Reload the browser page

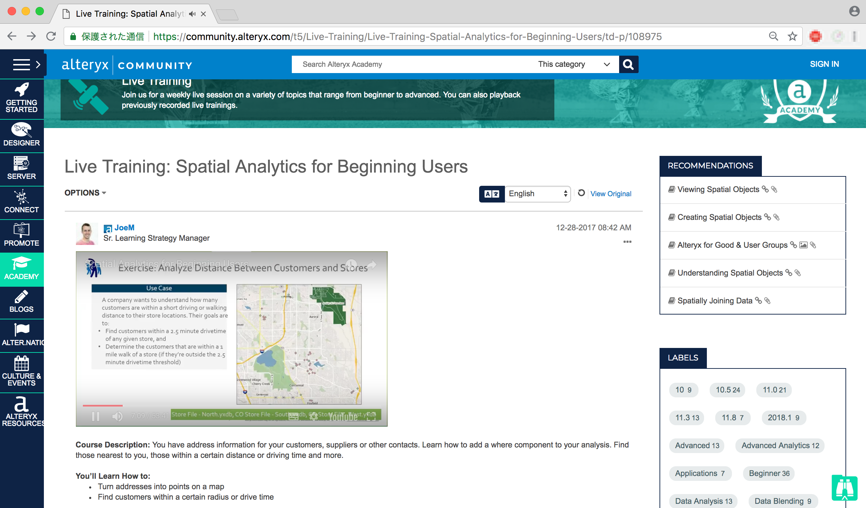51,36
